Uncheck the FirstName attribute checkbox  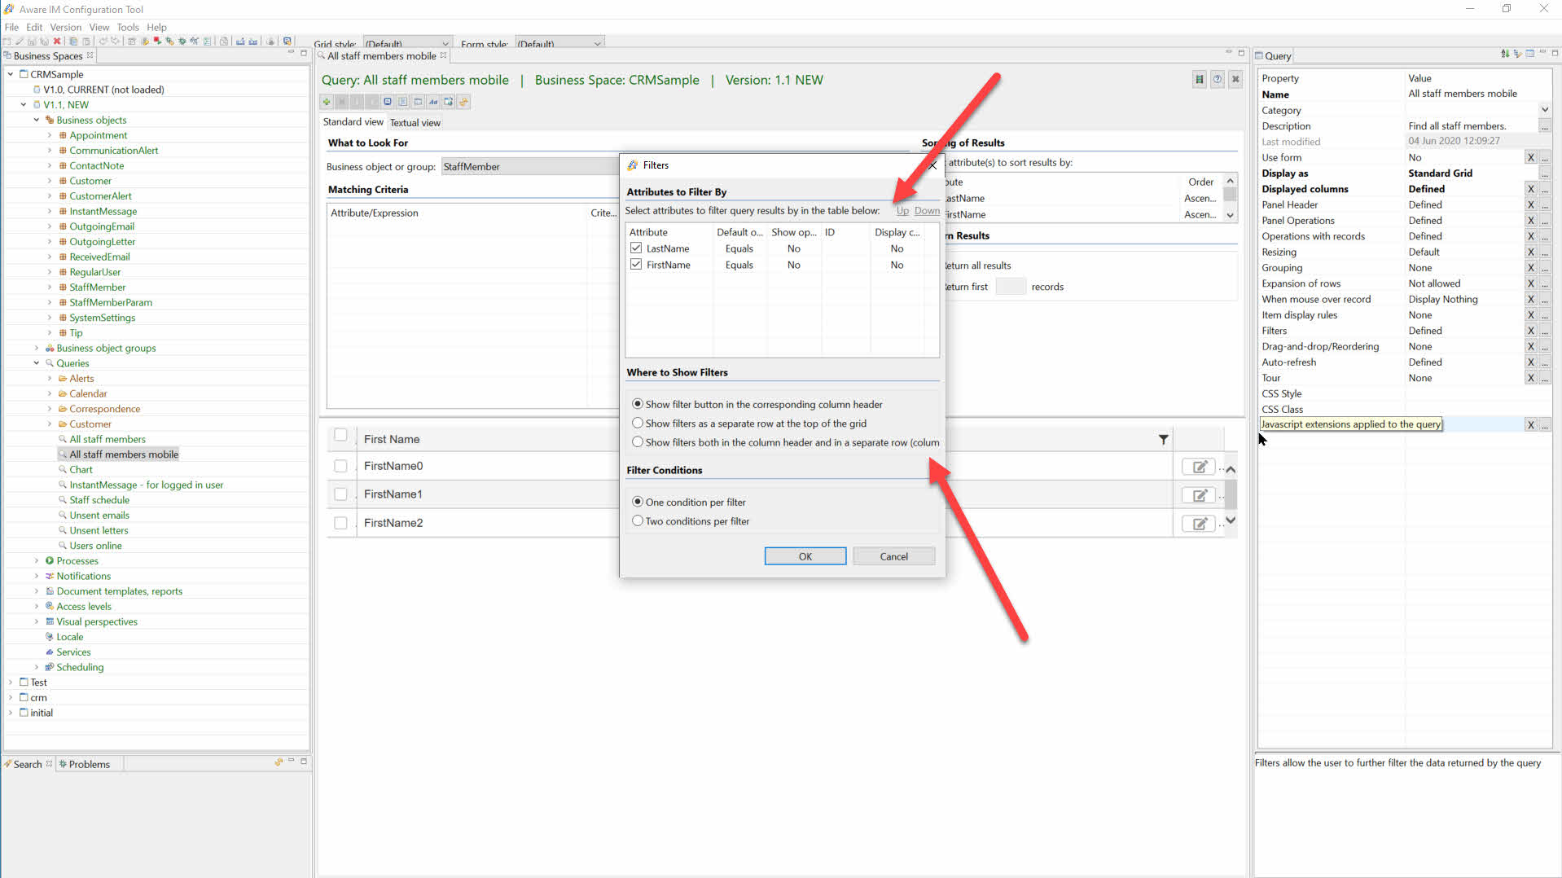[x=636, y=265]
